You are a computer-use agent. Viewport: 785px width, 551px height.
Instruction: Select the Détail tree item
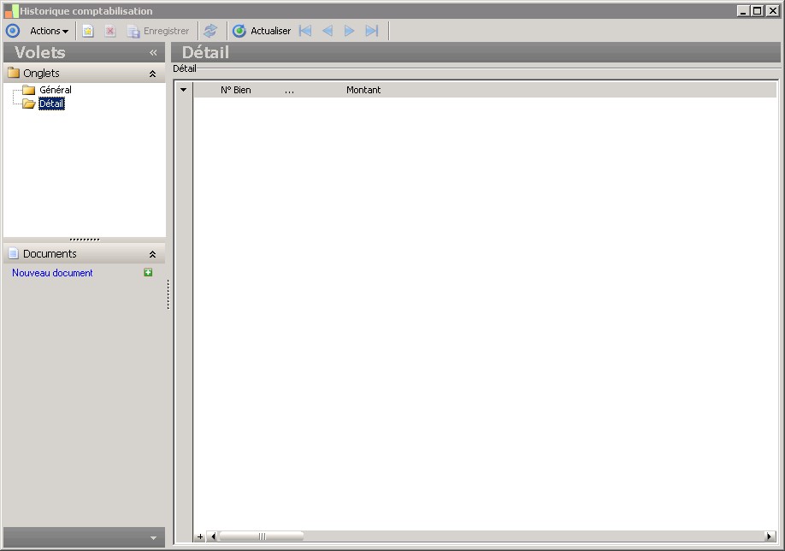point(51,104)
